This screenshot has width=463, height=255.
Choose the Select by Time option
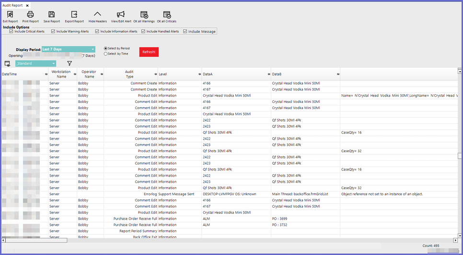coord(106,54)
